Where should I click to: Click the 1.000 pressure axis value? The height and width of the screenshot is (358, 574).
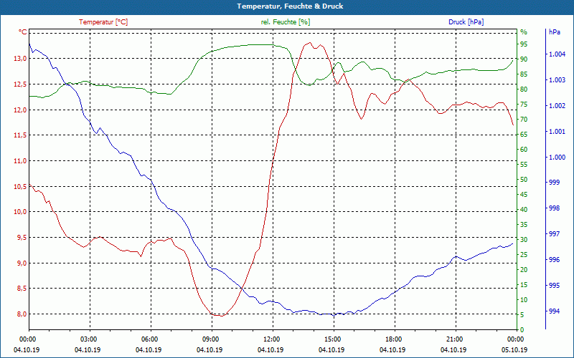pyautogui.click(x=557, y=158)
